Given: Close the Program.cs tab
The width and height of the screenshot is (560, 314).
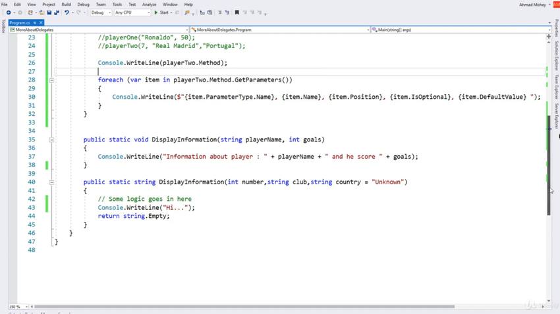Looking at the screenshot, I should click(41, 22).
